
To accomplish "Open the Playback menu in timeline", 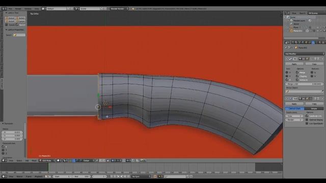I will click(39, 176).
